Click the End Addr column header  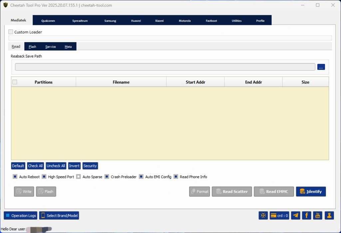pyautogui.click(x=253, y=82)
